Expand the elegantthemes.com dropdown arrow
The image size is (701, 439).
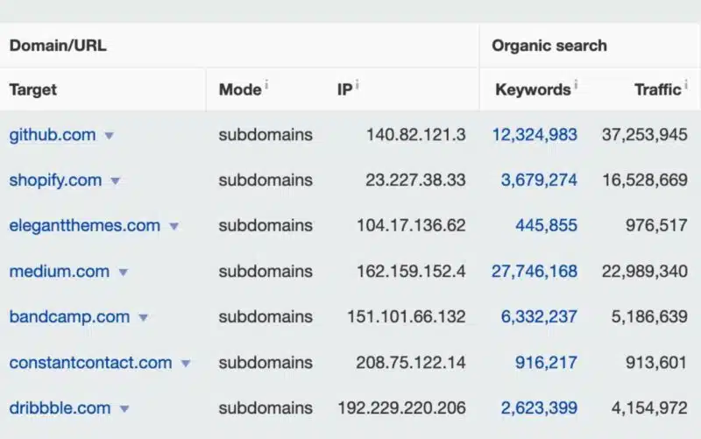[174, 227]
